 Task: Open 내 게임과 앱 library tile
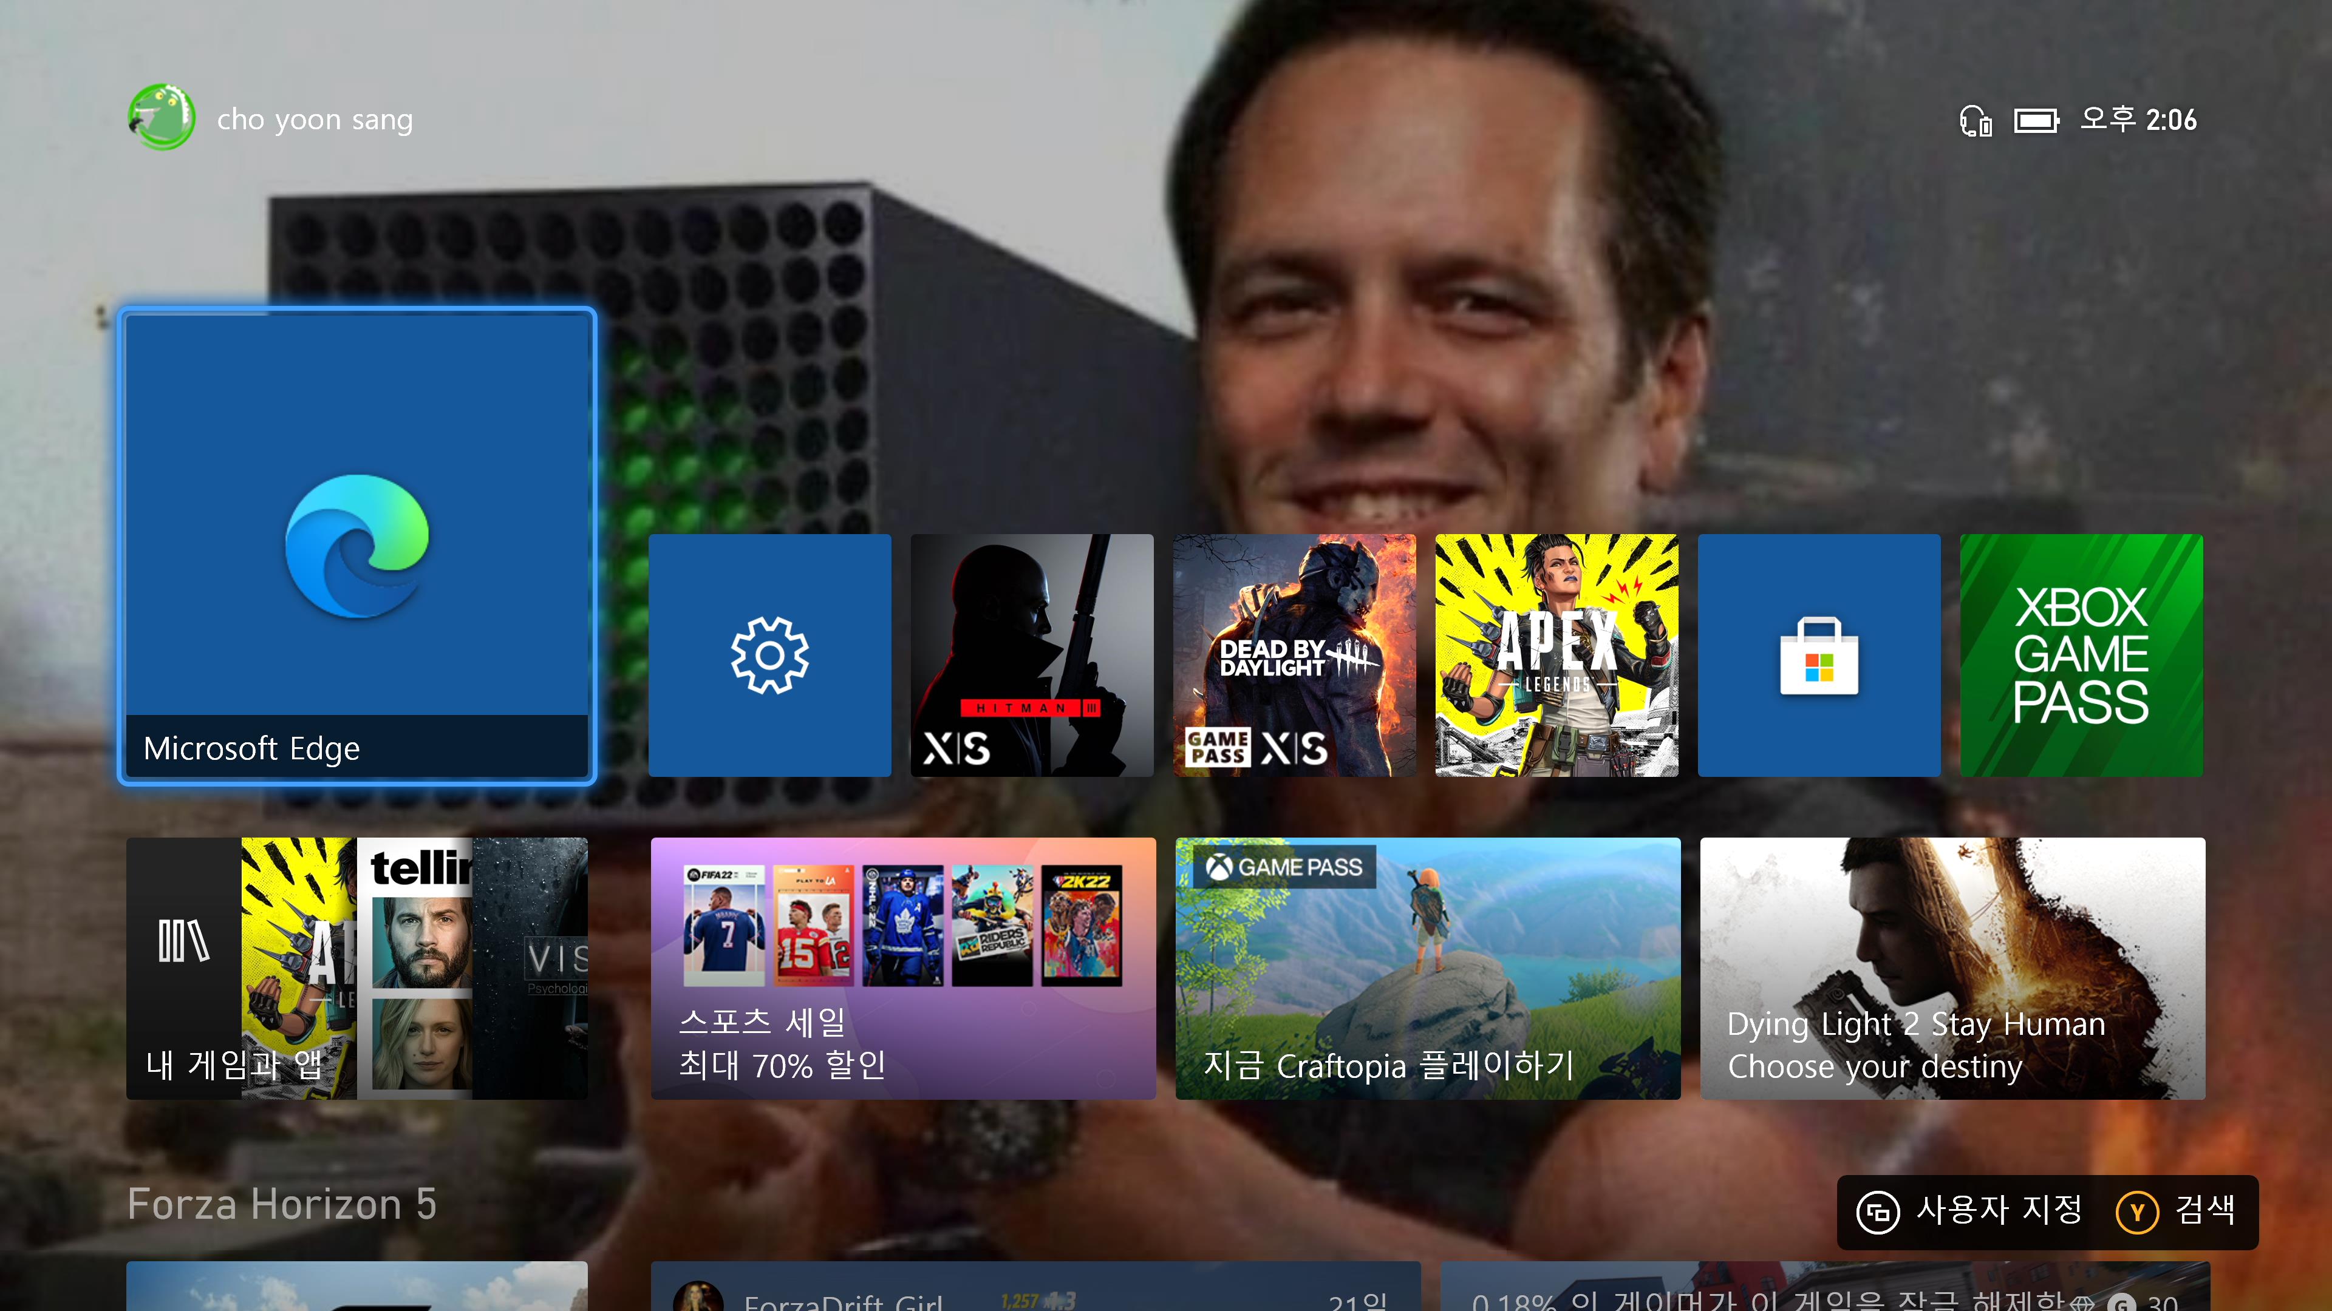[356, 968]
